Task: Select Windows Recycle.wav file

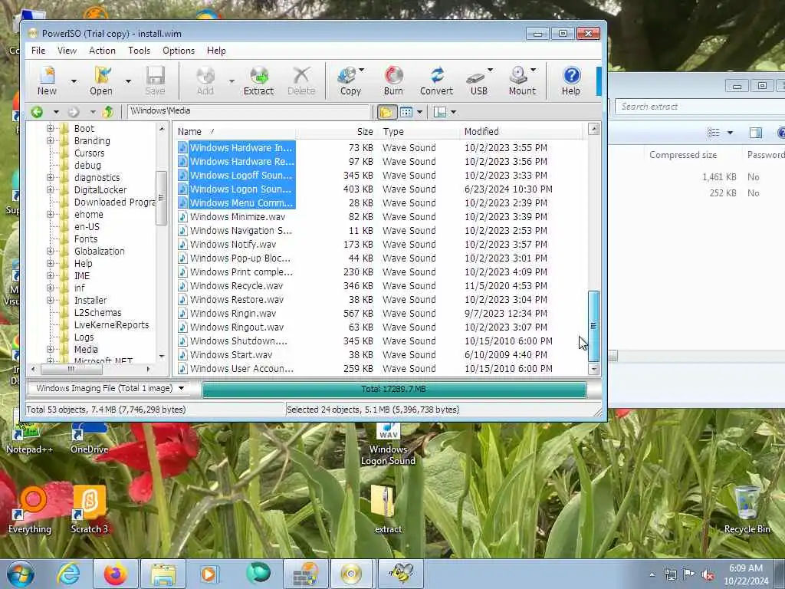Action: click(236, 286)
